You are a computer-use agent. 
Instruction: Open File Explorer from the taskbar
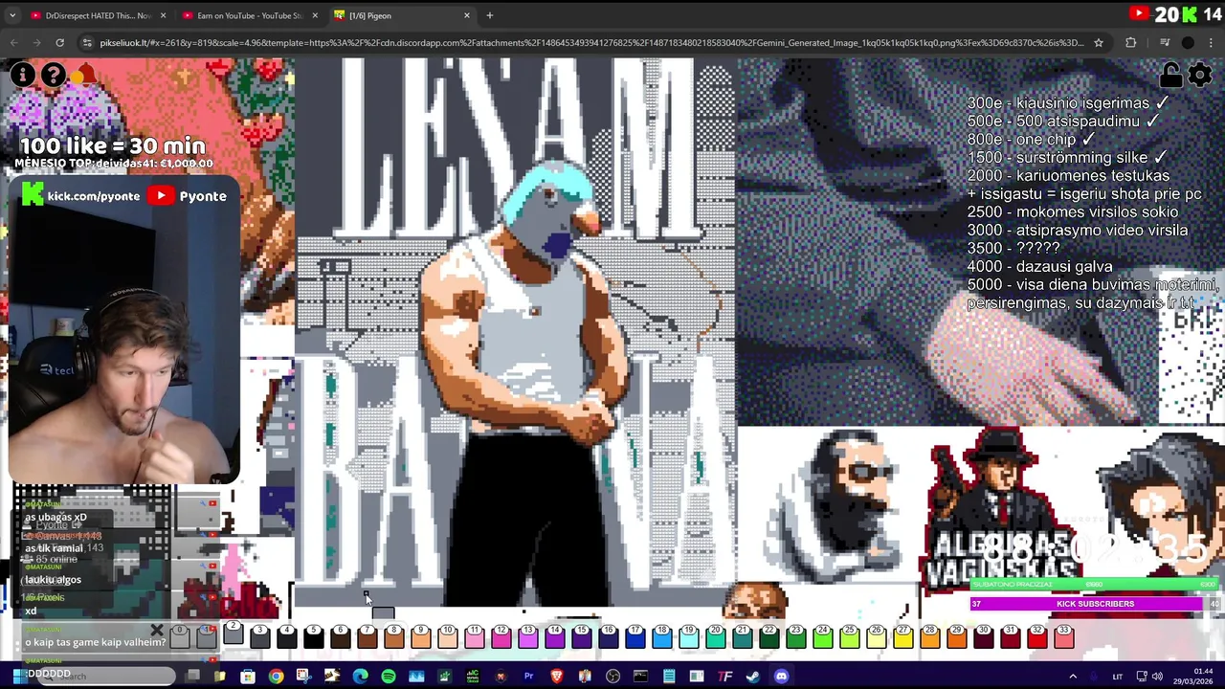click(x=220, y=677)
